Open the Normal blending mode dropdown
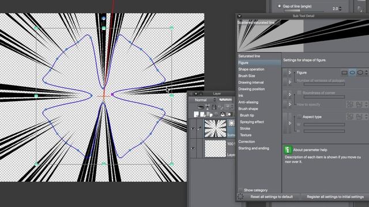Viewport: 369px width, 207px height. (203, 99)
